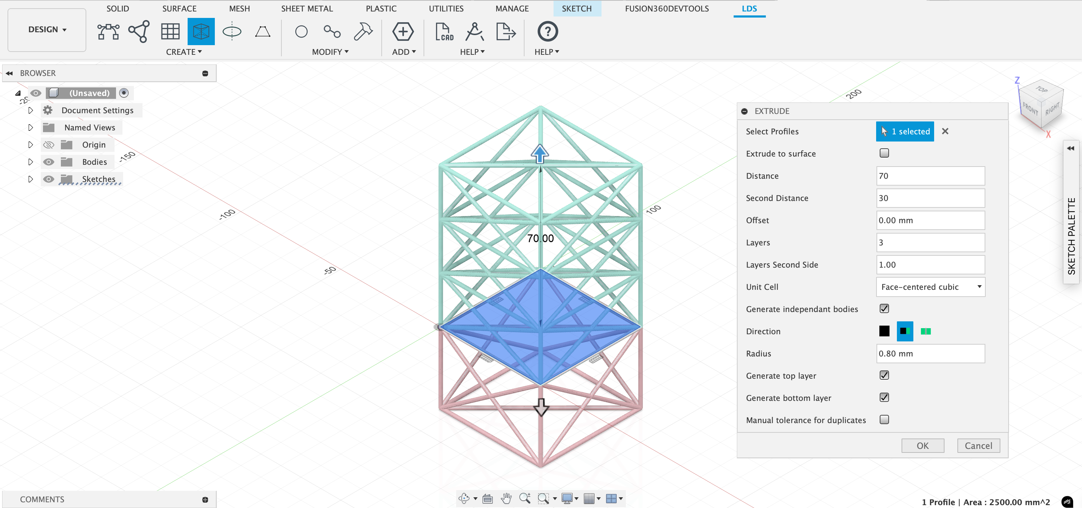
Task: Click the question mark Help icon
Action: pos(547,32)
